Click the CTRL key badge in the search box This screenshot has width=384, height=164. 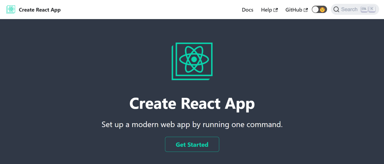coord(364,9)
